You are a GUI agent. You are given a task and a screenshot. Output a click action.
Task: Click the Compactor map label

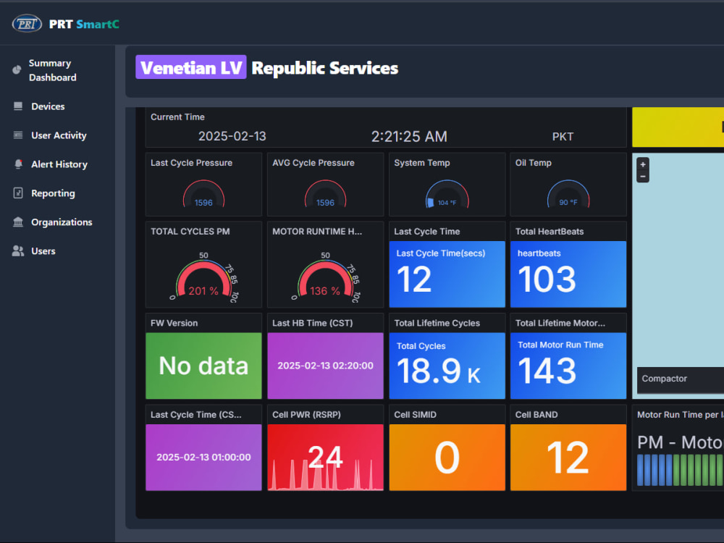point(665,379)
